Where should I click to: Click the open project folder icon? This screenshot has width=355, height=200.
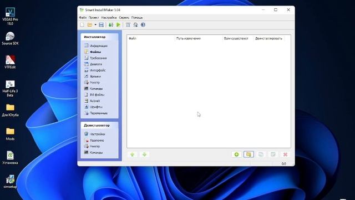(x=90, y=24)
